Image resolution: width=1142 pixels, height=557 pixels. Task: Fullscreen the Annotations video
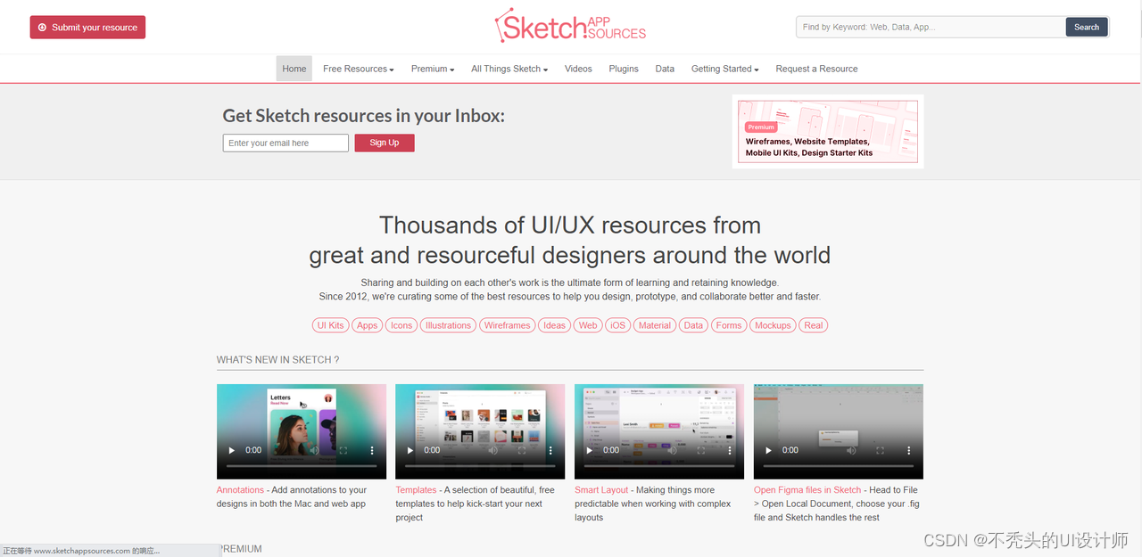pyautogui.click(x=343, y=450)
